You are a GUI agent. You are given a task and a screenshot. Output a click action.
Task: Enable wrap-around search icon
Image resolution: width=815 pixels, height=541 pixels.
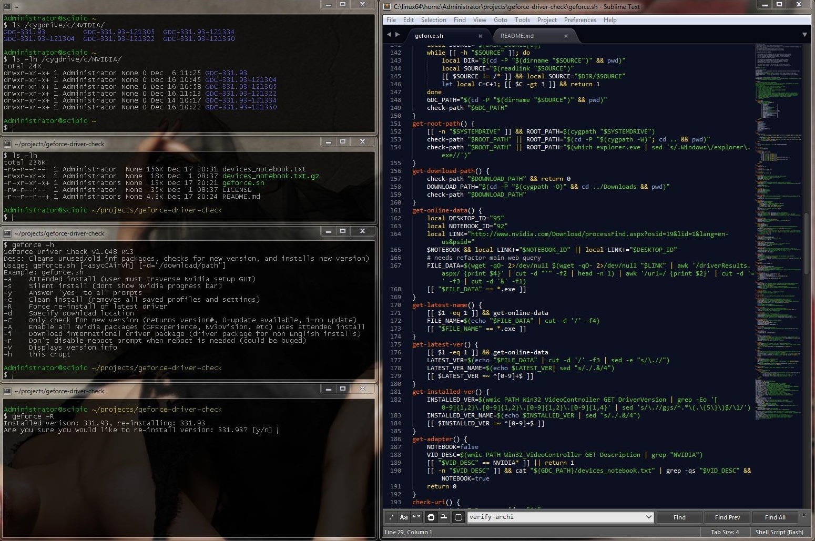[431, 517]
